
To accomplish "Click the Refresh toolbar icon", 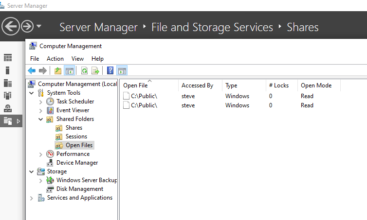I will coord(84,71).
